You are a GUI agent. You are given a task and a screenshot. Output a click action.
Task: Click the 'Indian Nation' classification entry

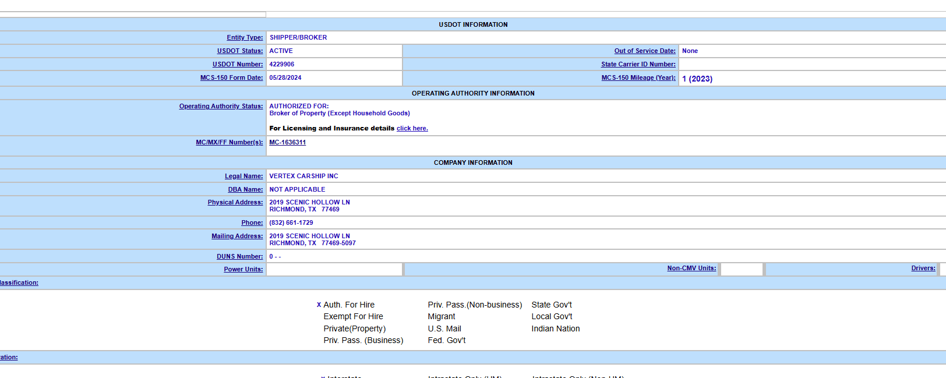[x=556, y=328]
